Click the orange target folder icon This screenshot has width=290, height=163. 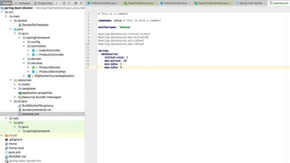6,135
